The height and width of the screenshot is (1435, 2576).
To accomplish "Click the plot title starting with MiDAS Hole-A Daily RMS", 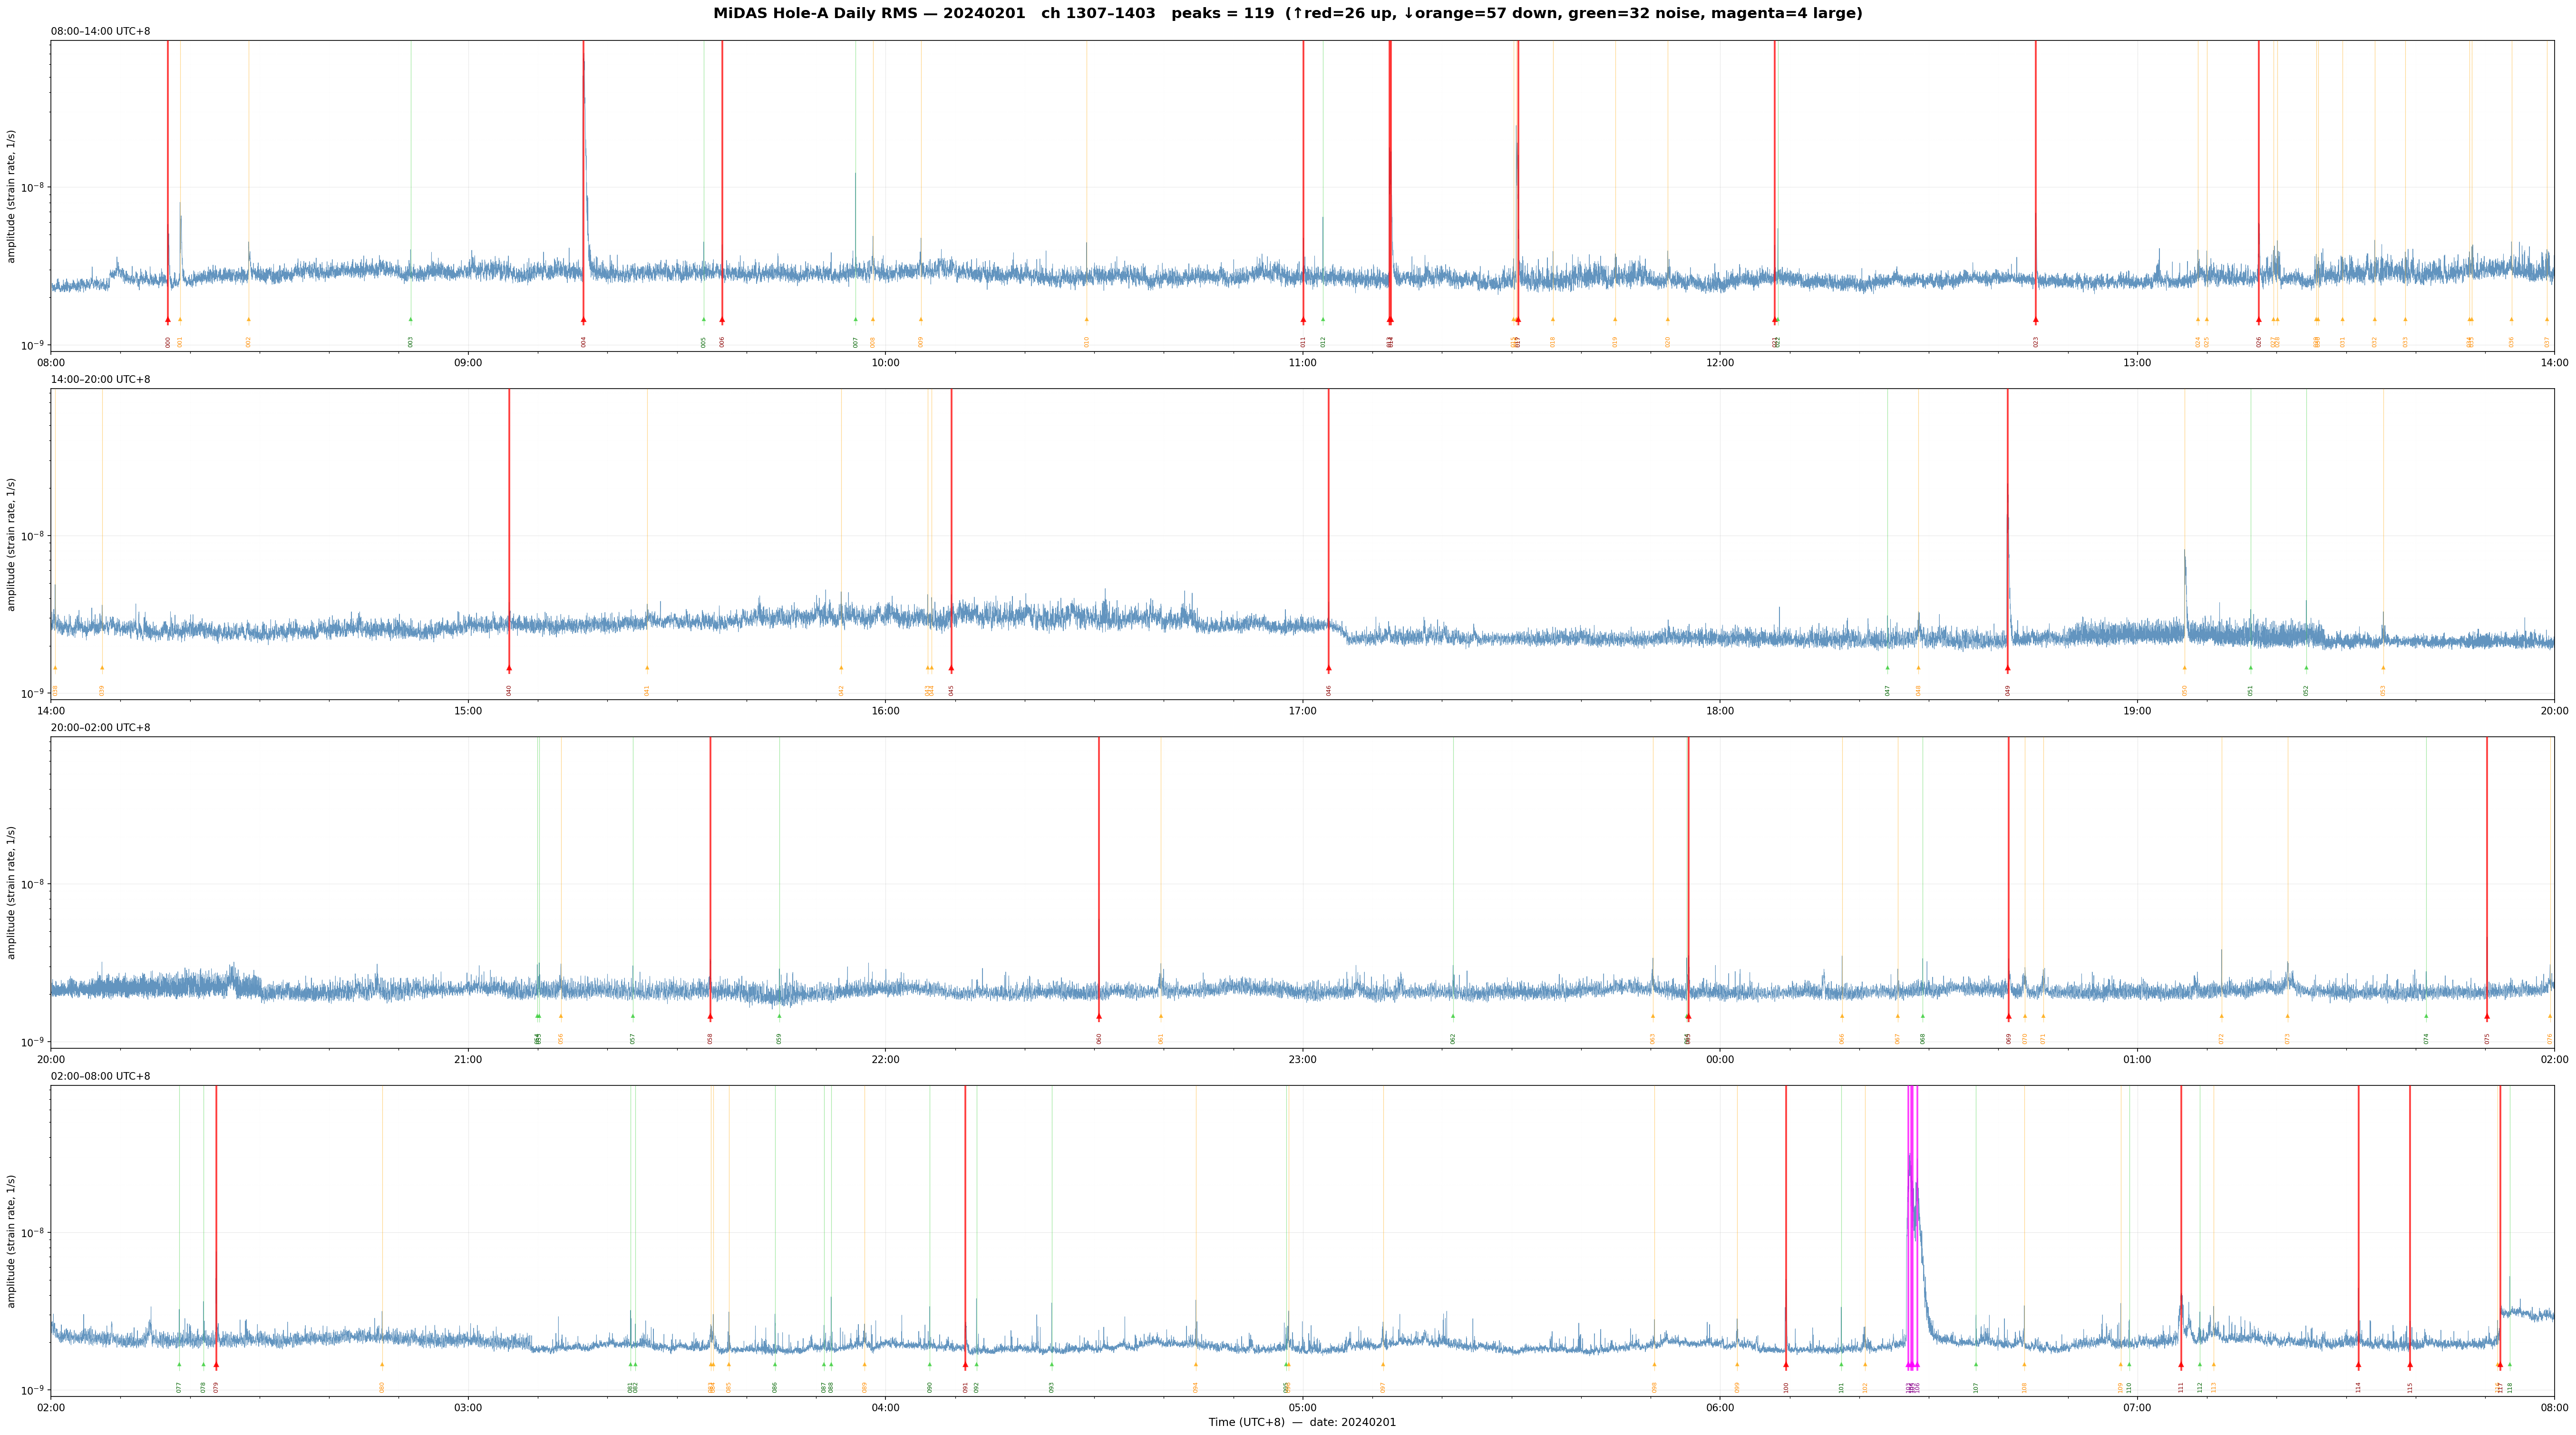I will pyautogui.click(x=1288, y=14).
